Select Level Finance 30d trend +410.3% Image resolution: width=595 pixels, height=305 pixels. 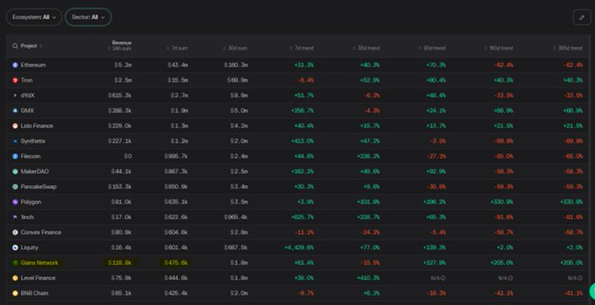click(368, 278)
